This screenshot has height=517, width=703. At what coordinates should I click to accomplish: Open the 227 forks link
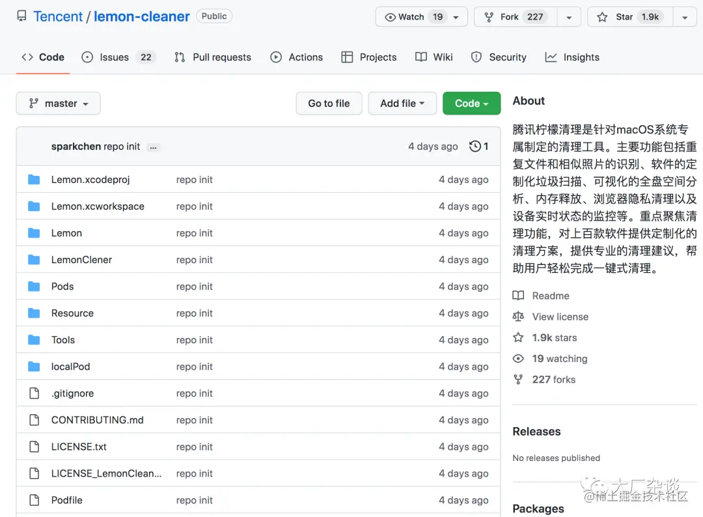pyautogui.click(x=554, y=380)
